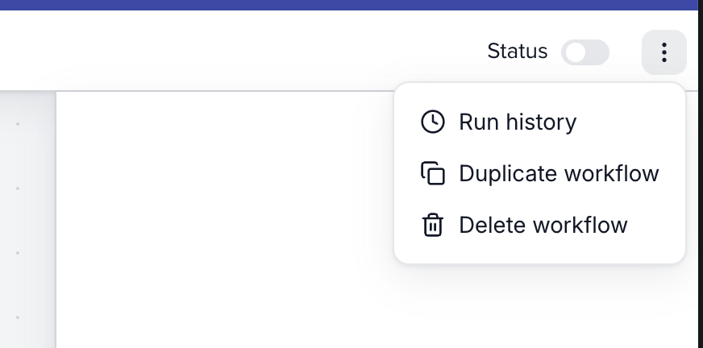Click the "Run history" text label
Viewport: 703px width, 348px height.
click(x=518, y=122)
